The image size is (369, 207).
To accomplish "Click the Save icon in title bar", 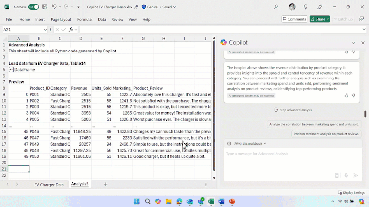I will tap(44, 7).
